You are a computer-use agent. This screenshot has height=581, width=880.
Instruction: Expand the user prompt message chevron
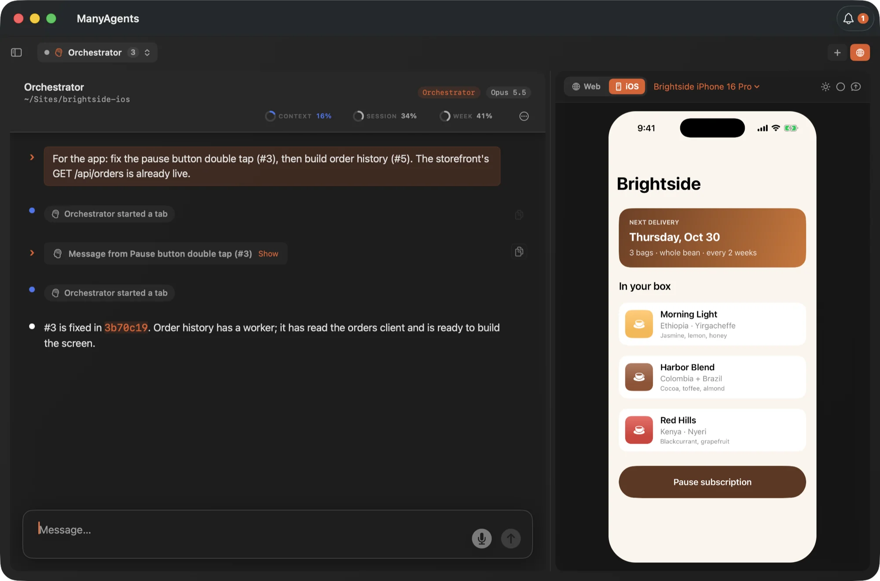click(x=32, y=157)
